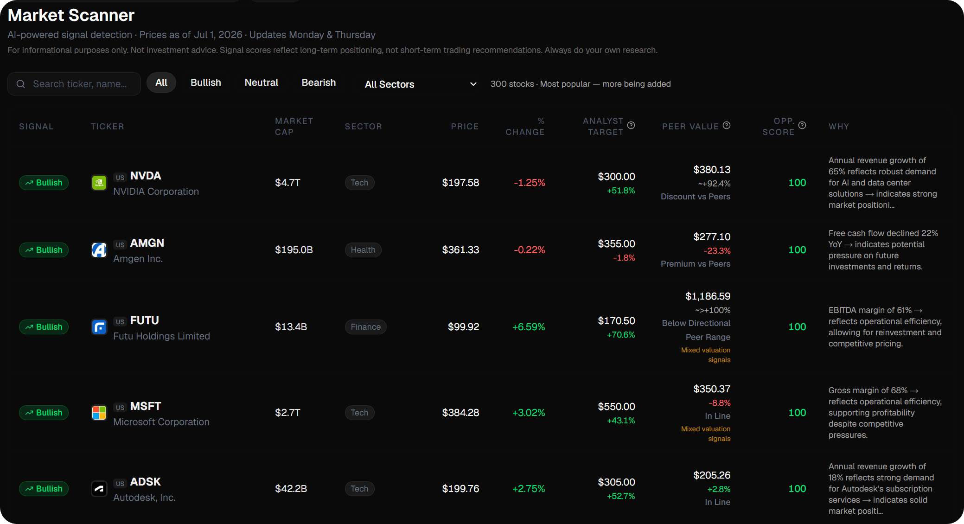964x524 pixels.
Task: Click the NVIDIA company logo icon
Action: [x=99, y=183]
